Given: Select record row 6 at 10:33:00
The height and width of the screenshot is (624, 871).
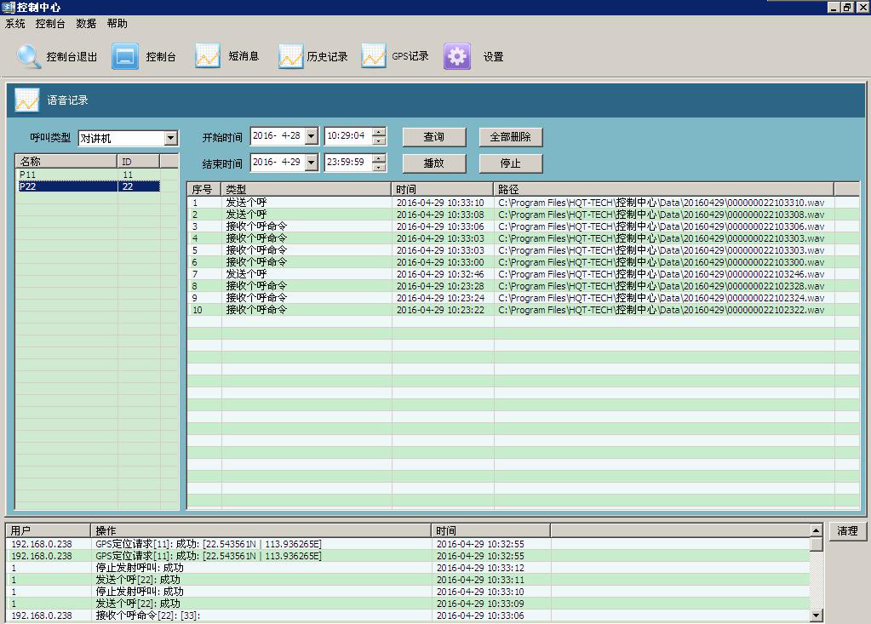Looking at the screenshot, I should pyautogui.click(x=523, y=262).
